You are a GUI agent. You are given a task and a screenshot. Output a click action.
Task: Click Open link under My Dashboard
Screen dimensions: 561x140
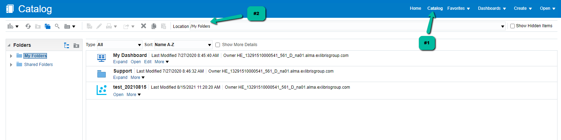pos(136,62)
